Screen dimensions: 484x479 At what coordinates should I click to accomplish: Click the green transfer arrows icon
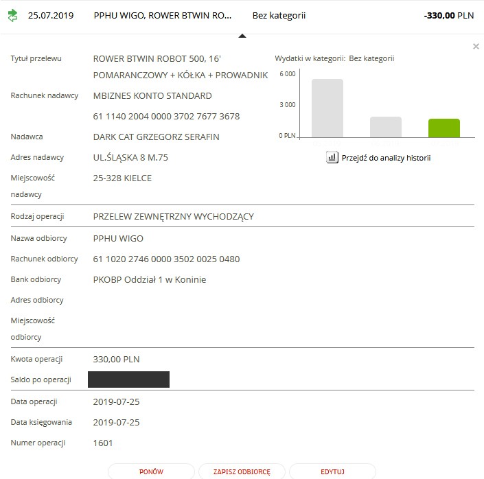point(12,15)
